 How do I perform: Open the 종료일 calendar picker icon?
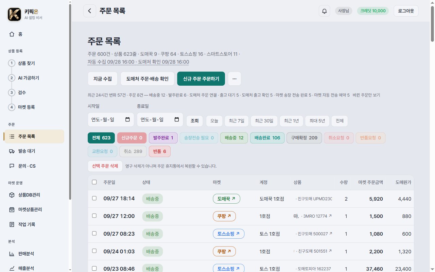(177, 120)
